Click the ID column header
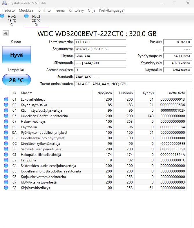Viewport: 194px width, 228px height. point(14,93)
